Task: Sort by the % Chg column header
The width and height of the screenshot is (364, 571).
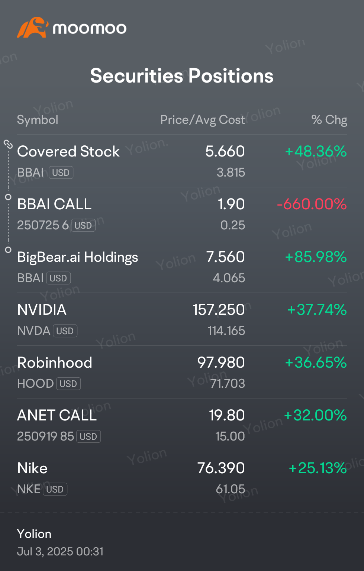Action: 329,120
